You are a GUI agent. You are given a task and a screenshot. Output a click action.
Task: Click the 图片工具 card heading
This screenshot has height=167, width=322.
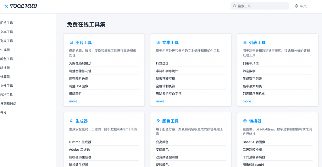(x=84, y=43)
